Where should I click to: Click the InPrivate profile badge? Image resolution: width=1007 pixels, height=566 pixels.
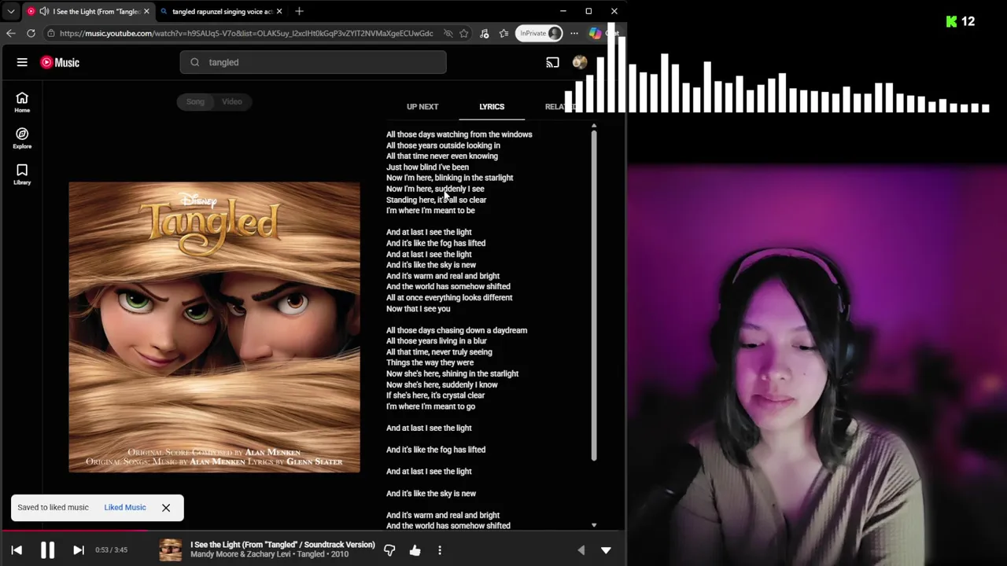point(540,33)
